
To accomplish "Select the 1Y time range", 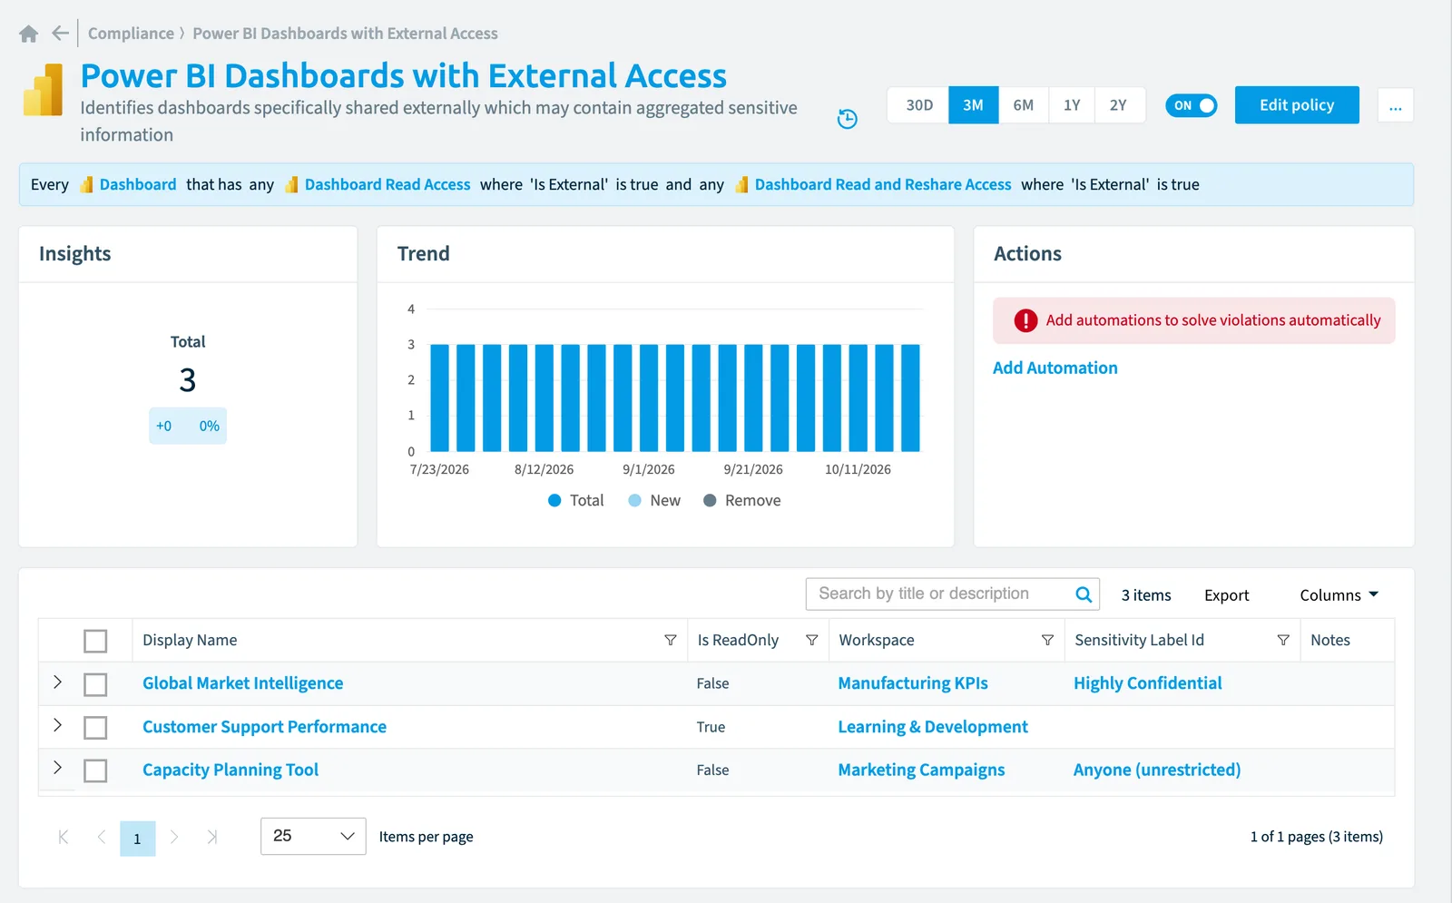I will click(1072, 105).
